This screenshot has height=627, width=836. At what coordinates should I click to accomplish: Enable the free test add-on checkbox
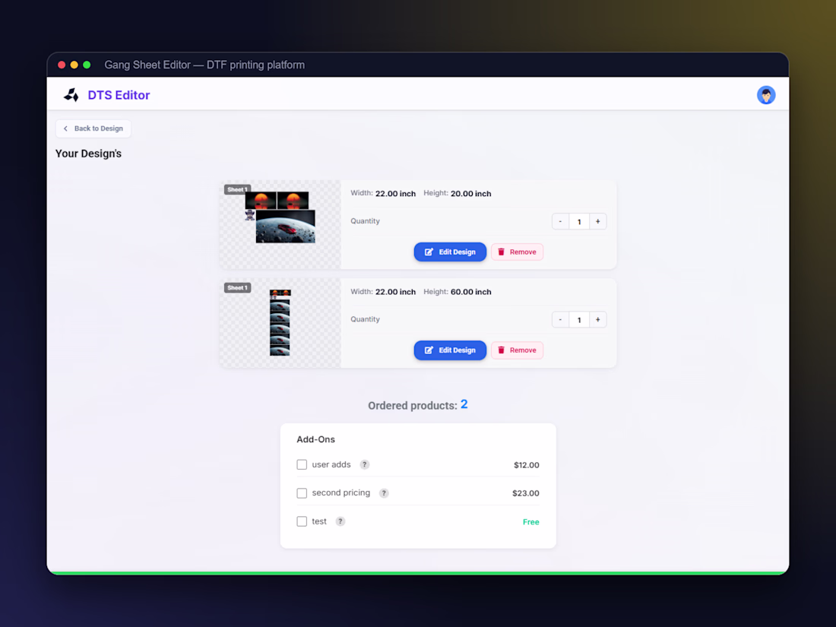tap(302, 521)
